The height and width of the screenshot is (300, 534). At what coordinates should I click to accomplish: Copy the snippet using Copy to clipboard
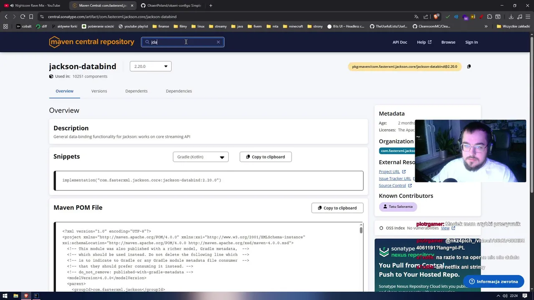pyautogui.click(x=265, y=157)
